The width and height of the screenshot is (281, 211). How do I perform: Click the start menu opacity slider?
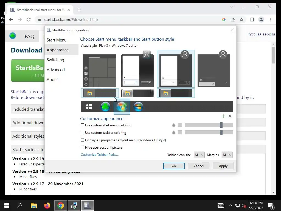(209, 125)
